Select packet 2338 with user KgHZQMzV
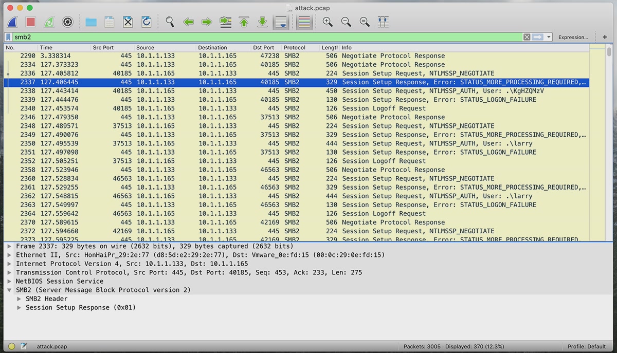 tap(296, 91)
